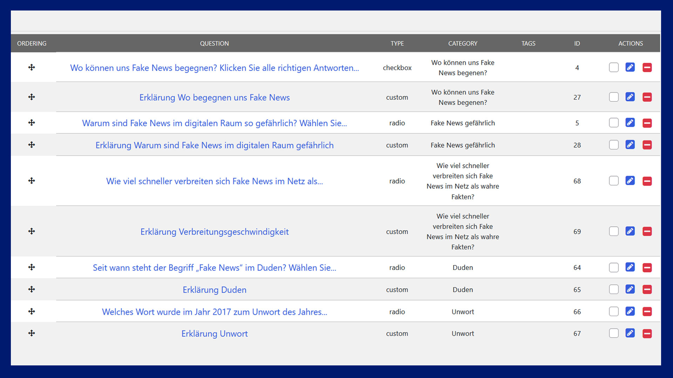The height and width of the screenshot is (378, 673).
Task: Click edit pencil for question ID 64
Action: click(630, 267)
